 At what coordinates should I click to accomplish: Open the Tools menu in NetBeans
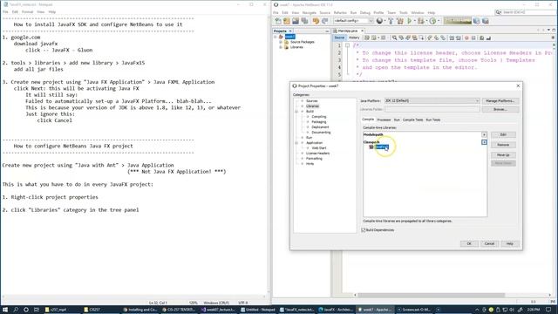(403, 12)
